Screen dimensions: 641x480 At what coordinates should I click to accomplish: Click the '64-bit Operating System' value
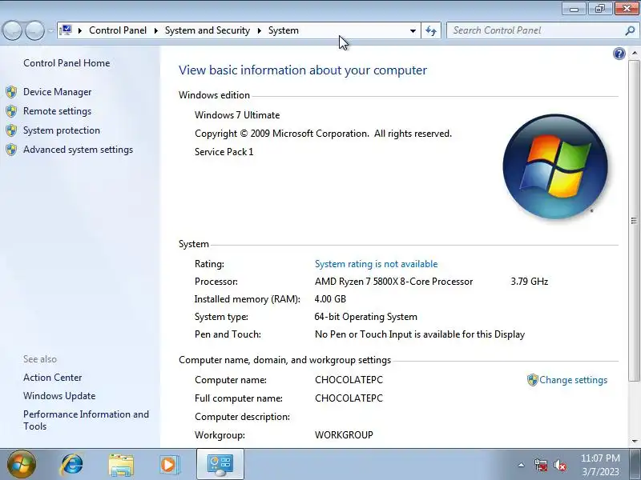[x=366, y=317]
